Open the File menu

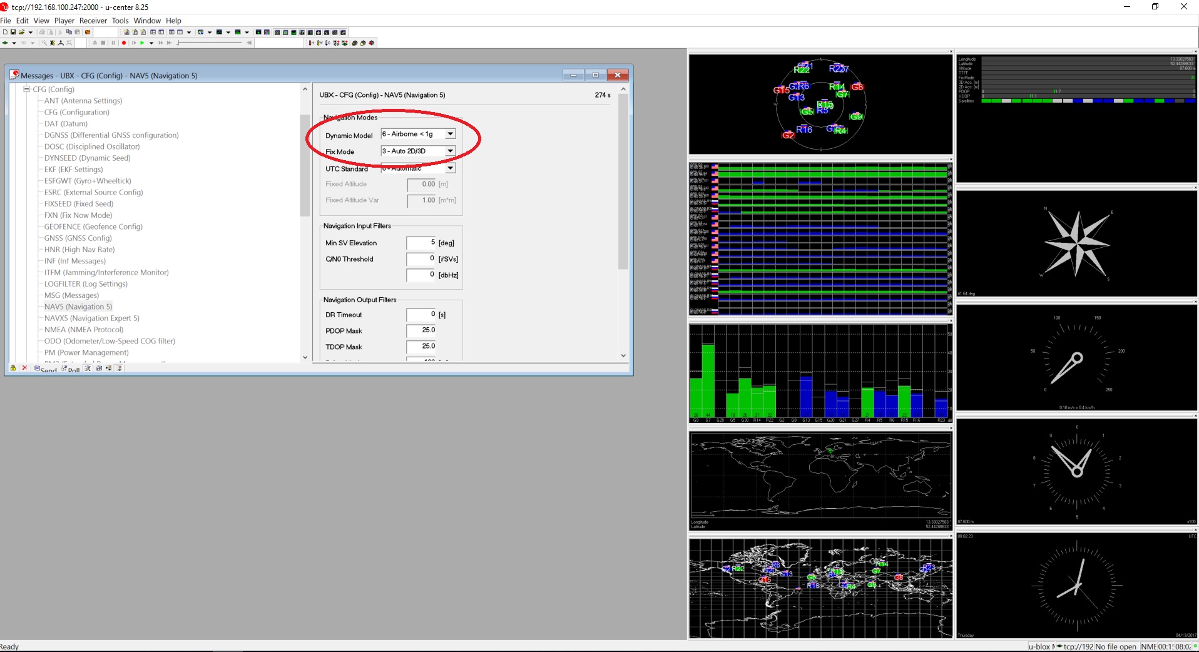(6, 21)
